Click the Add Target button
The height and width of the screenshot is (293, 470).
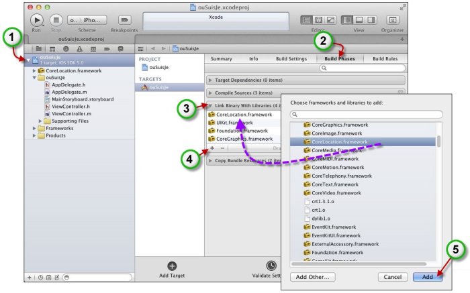point(172,270)
